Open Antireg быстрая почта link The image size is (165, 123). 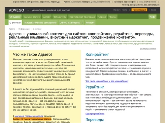tap(141, 5)
